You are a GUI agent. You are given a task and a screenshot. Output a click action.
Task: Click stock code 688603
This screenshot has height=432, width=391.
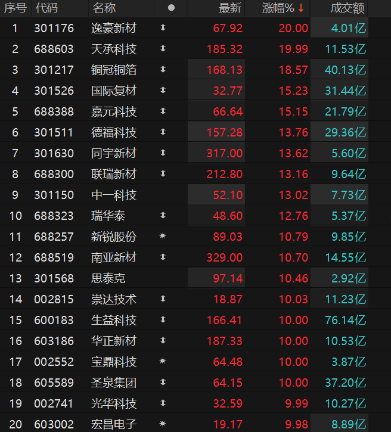(x=54, y=49)
